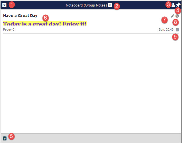Click the empty area of the noteboard

pos(91,85)
